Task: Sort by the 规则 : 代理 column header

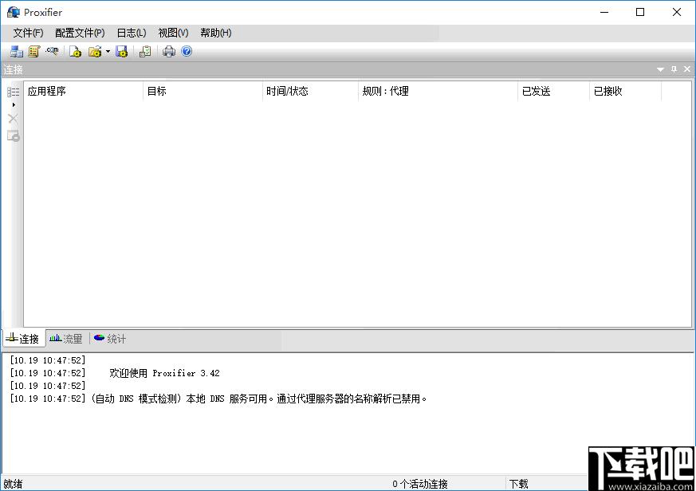Action: pos(438,91)
